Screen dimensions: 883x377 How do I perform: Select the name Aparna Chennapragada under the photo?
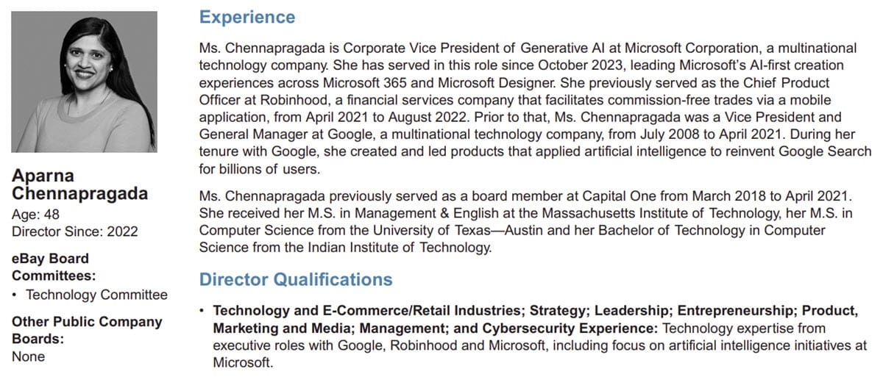click(79, 185)
